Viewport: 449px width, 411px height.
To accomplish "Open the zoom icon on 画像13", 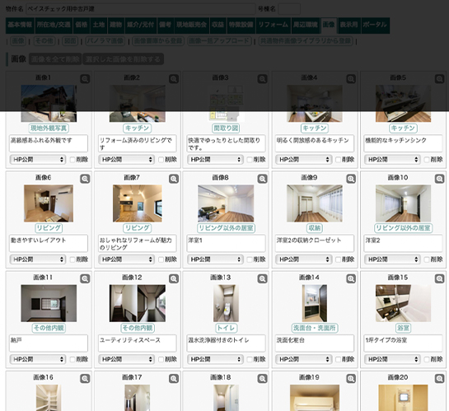I will (x=262, y=278).
